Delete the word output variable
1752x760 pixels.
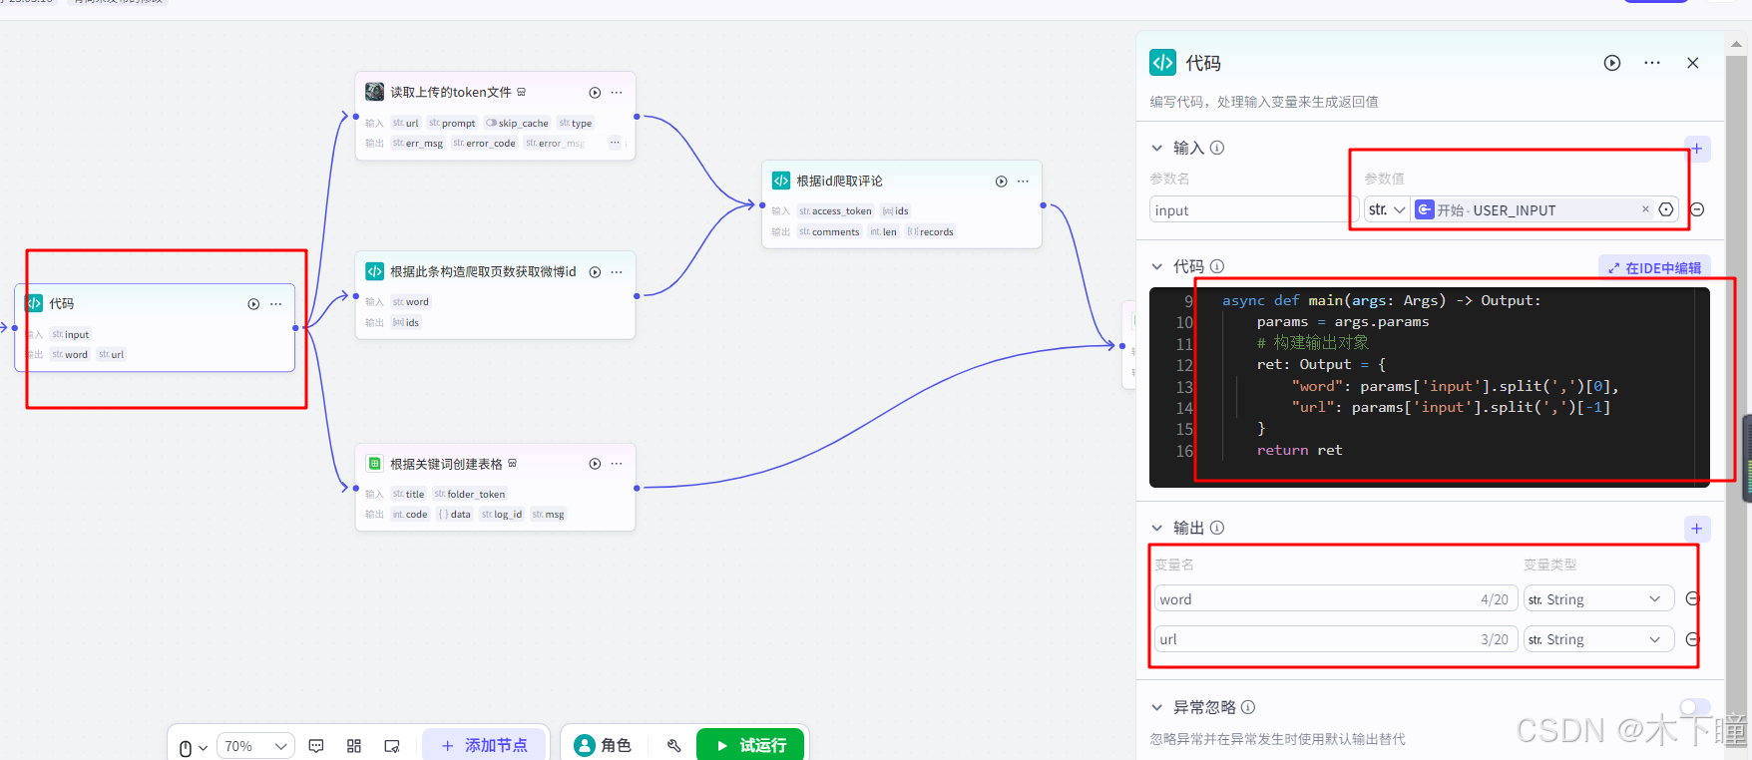pos(1692,598)
